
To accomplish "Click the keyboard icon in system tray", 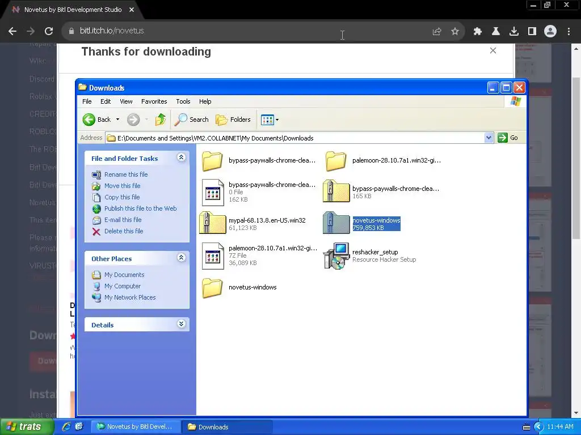I will pos(526,427).
